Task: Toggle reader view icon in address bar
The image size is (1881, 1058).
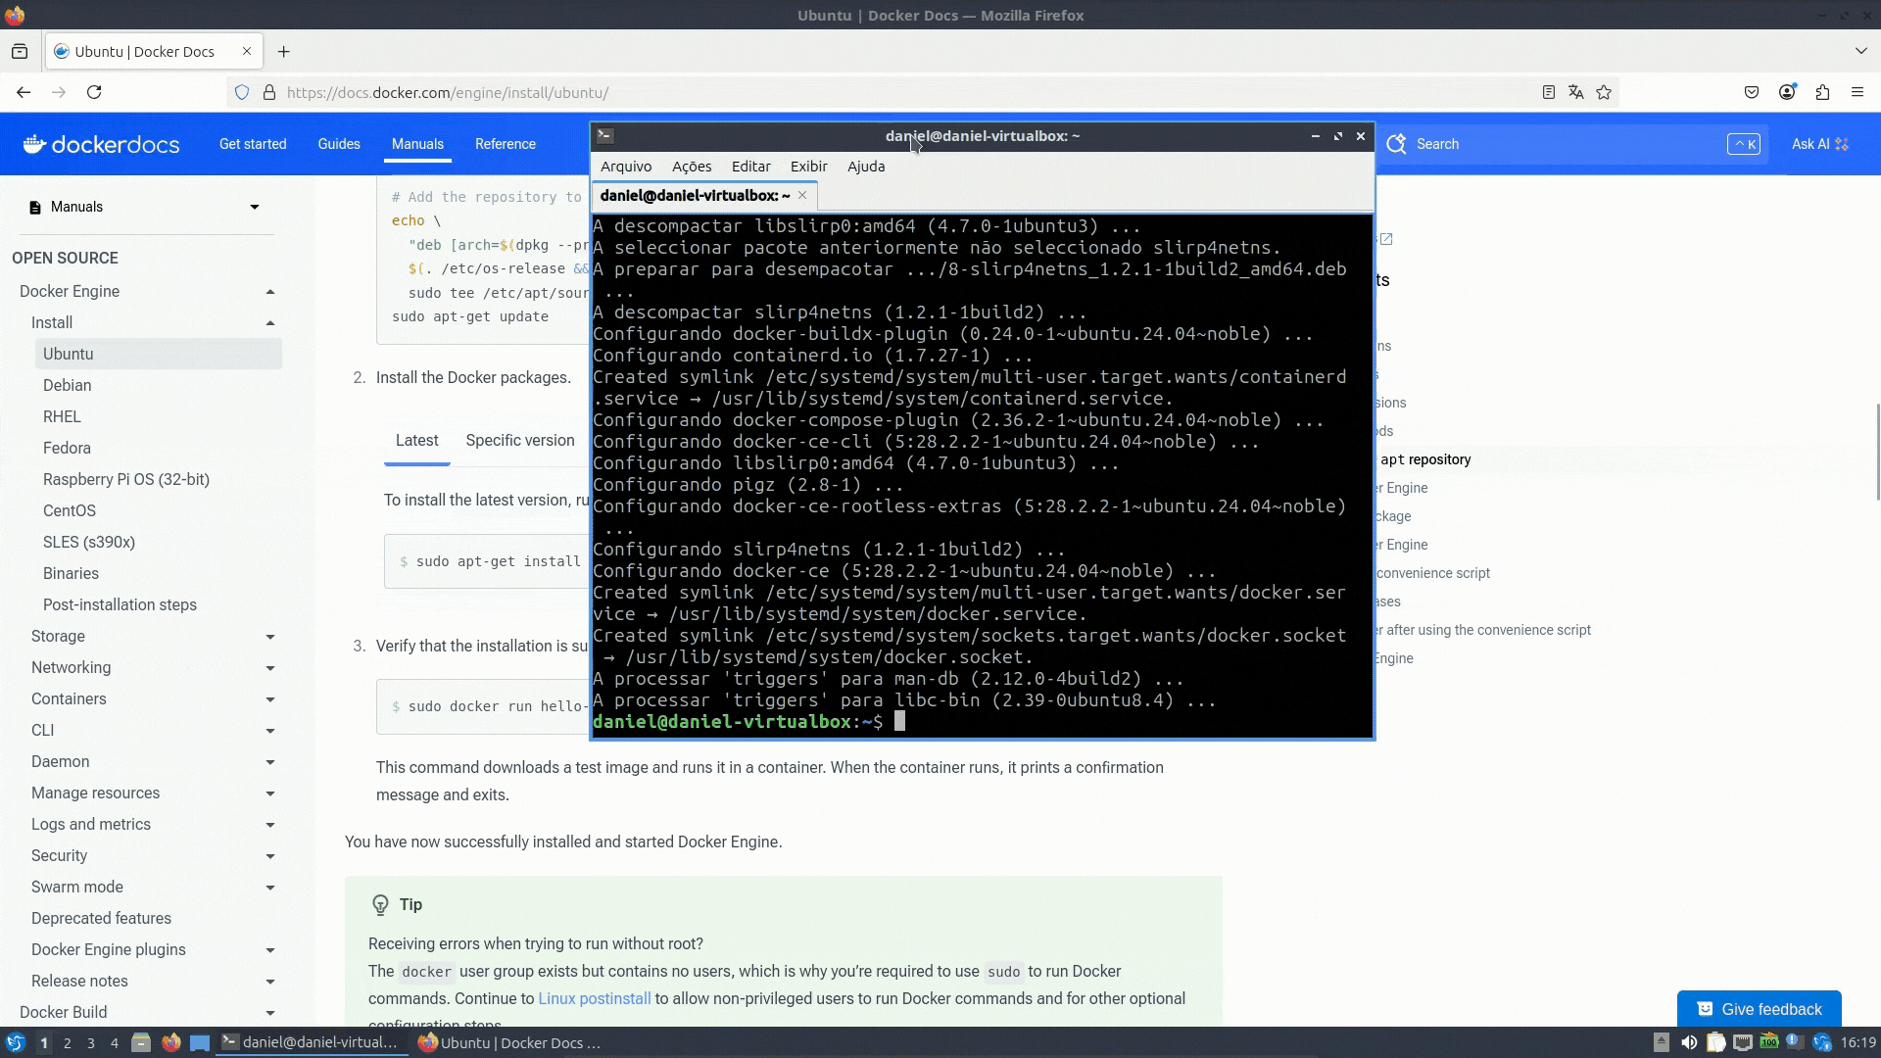Action: [1549, 92]
